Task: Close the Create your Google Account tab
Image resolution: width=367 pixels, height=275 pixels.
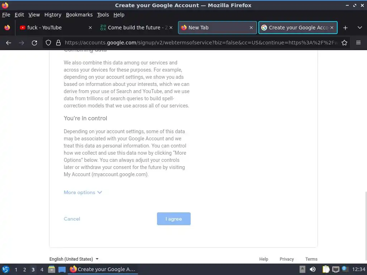Action: 332,28
